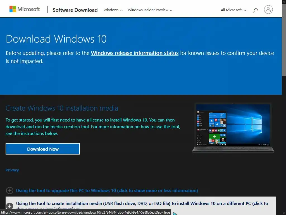Viewport: 286px width, 215px height.
Task: Open the Windows Insider Preview dropdown
Action: [150, 10]
